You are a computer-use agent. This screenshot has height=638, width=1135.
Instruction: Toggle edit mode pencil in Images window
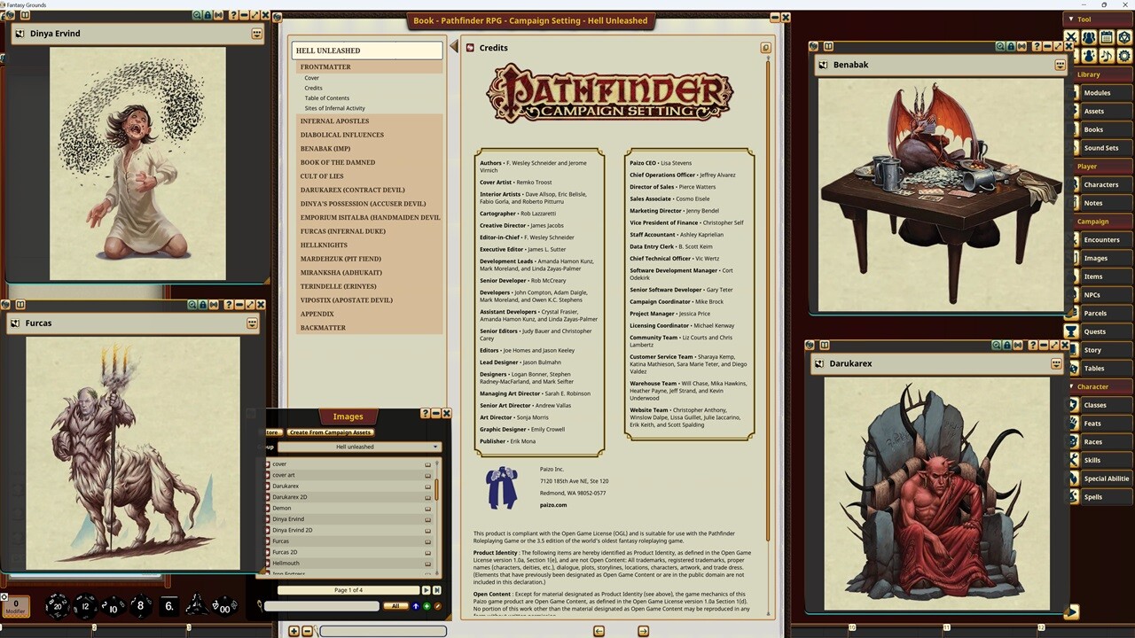[437, 606]
